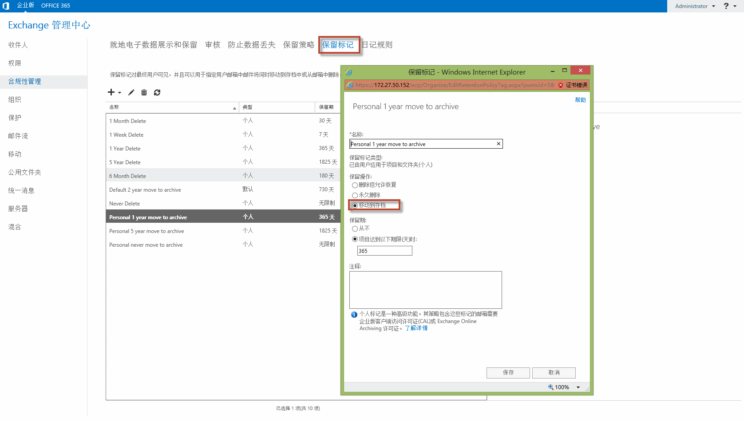Sort by the 类型 column header
Viewport: 744px width, 422px height.
[277, 107]
